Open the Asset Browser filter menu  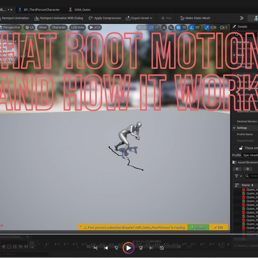[x=238, y=176]
